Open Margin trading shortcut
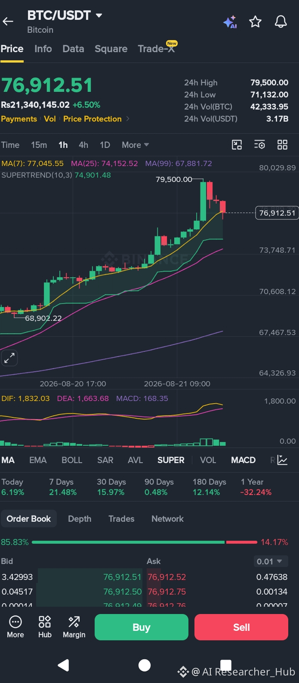 (74, 627)
